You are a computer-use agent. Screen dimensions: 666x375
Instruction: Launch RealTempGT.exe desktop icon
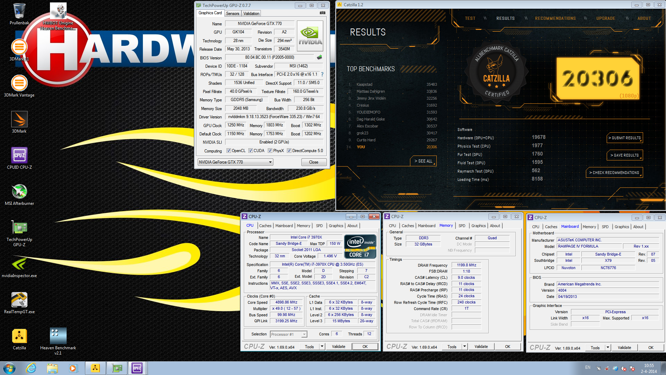coord(19,303)
